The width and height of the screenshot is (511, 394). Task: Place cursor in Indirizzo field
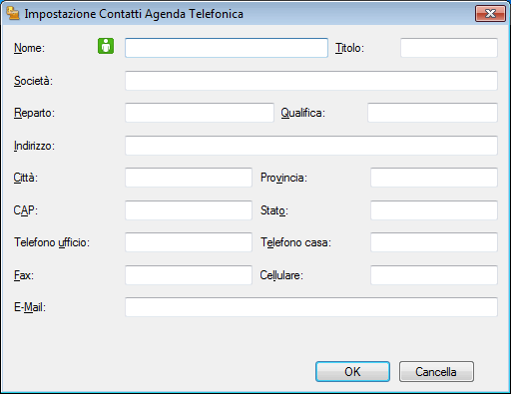pyautogui.click(x=311, y=146)
